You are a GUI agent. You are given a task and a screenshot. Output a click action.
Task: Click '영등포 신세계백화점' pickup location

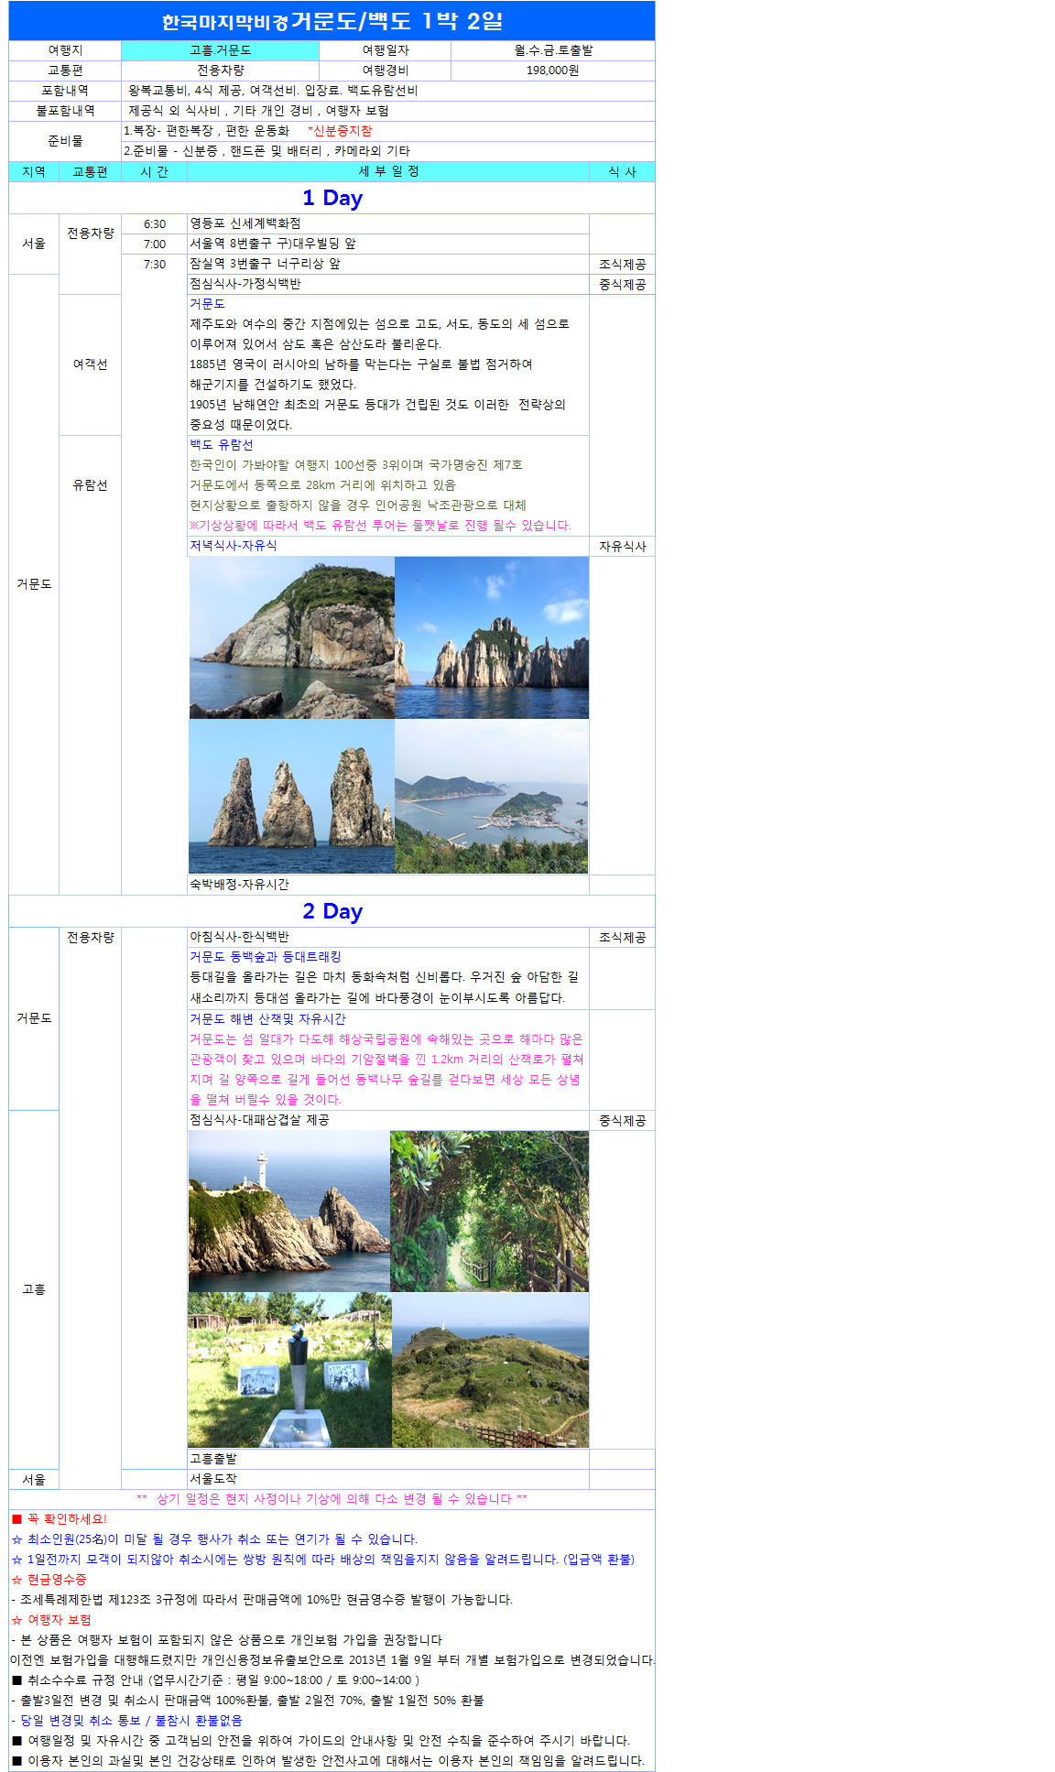245,223
